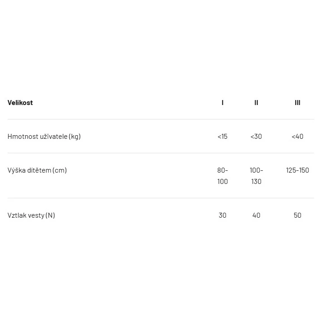
Task: Click the buoyancy value 40
Action: coord(256,215)
